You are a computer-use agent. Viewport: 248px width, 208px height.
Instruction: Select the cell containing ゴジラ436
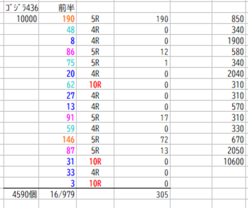(x=21, y=7)
